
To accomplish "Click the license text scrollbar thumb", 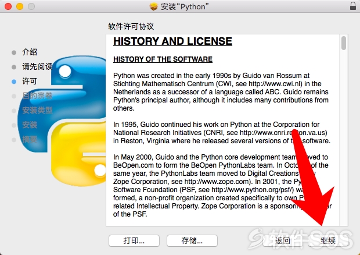I will (344, 43).
